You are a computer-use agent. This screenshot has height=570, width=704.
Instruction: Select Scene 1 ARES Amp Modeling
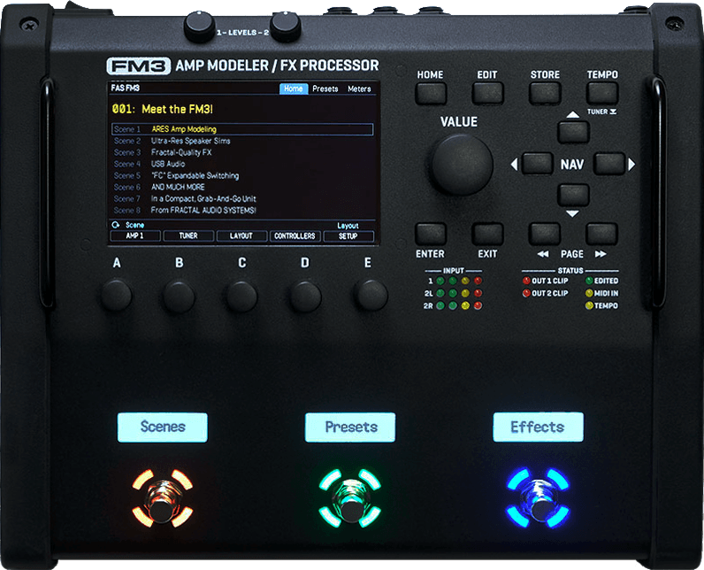[242, 129]
